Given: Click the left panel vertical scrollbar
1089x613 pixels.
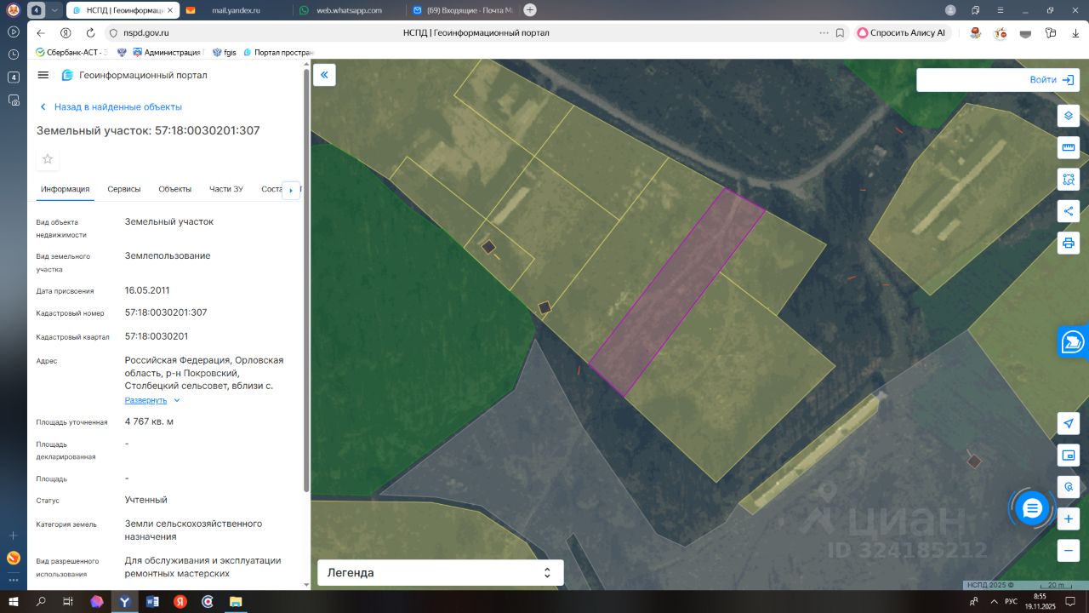Looking at the screenshot, I should tap(306, 279).
